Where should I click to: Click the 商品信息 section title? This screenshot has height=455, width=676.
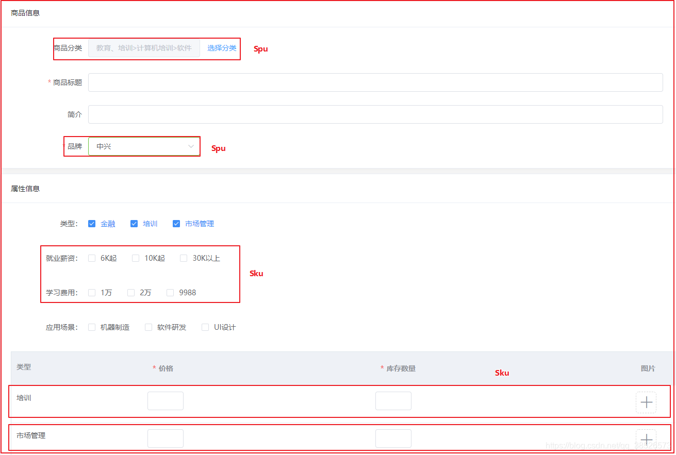(x=25, y=13)
